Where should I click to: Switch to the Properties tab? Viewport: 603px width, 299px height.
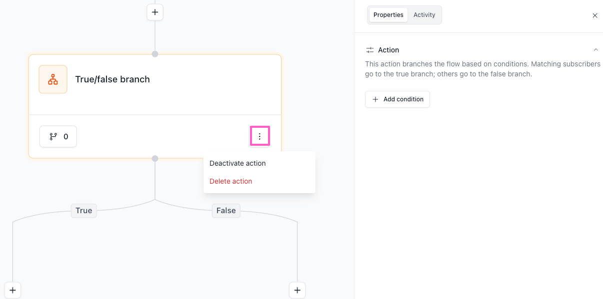pos(388,15)
